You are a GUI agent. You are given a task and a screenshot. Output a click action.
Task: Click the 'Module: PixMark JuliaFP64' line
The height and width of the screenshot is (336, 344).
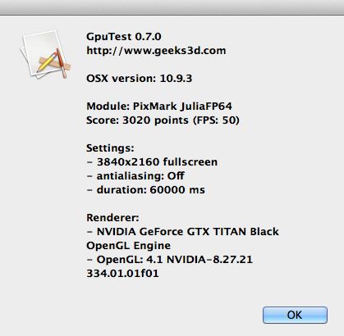[x=159, y=107]
